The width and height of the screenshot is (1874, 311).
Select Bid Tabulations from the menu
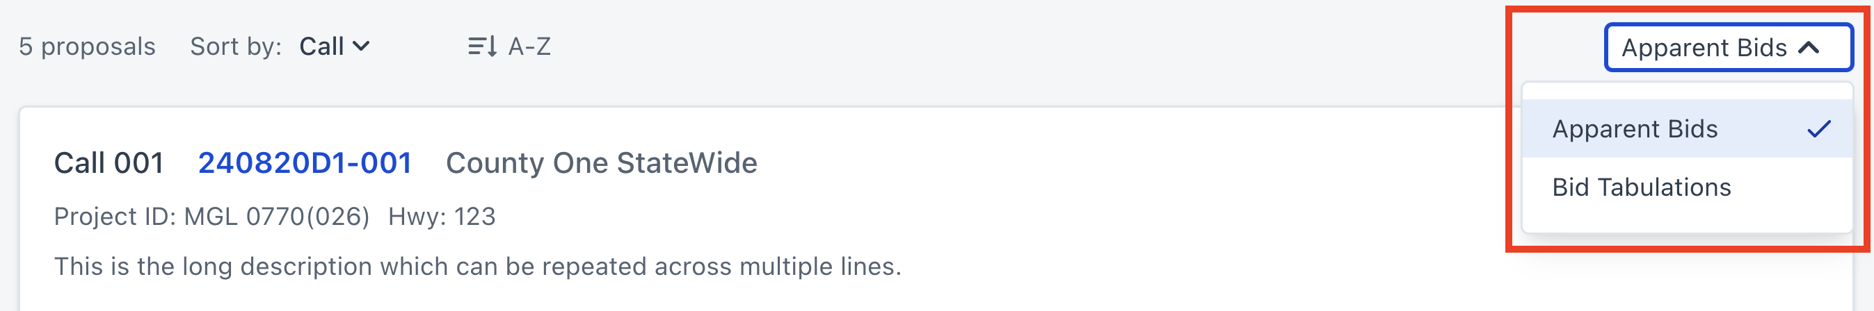coord(1641,187)
